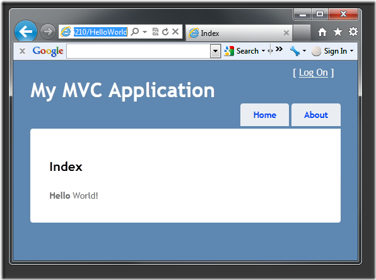
Task: Select the highlighted HelloWorld URL field
Action: 100,32
